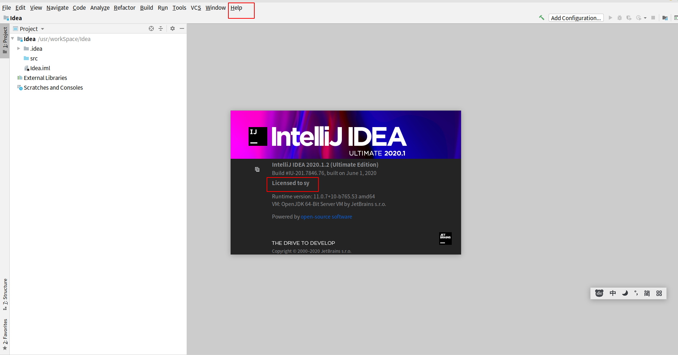Viewport: 678px width, 355px height.
Task: Open the Tools menu
Action: [179, 8]
